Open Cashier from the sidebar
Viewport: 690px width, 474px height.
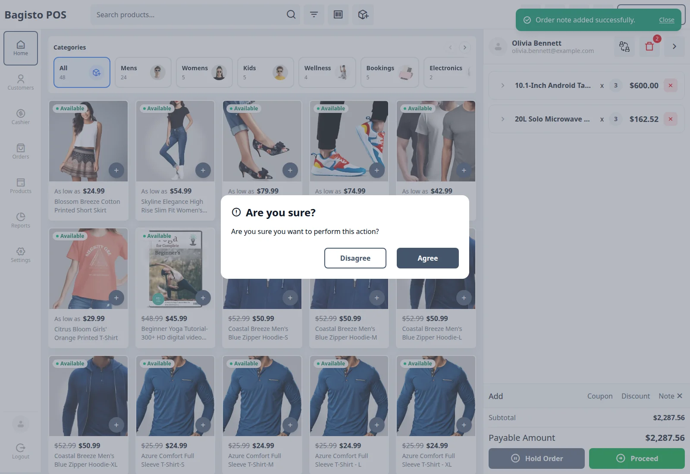point(21,117)
